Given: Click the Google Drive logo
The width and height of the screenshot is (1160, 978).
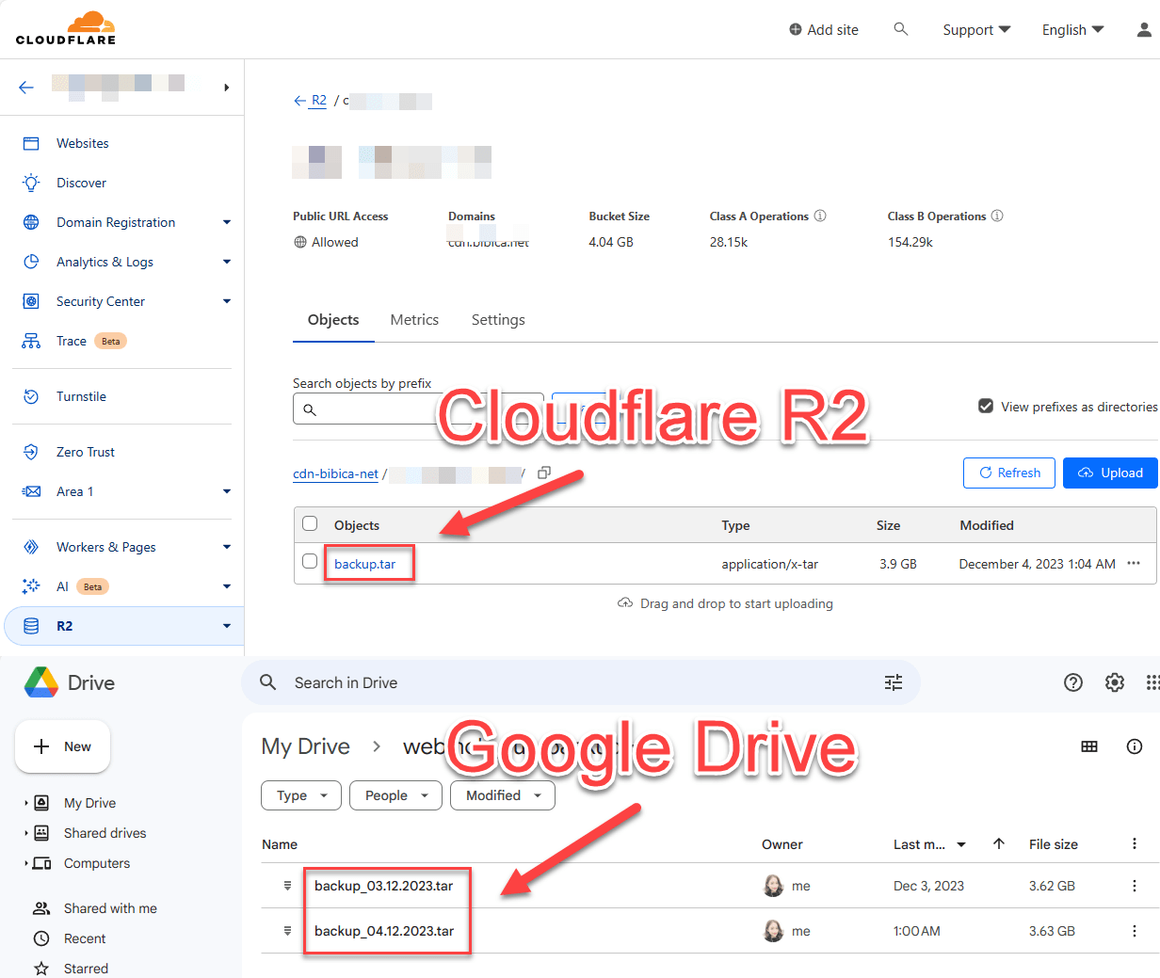Looking at the screenshot, I should [x=41, y=682].
